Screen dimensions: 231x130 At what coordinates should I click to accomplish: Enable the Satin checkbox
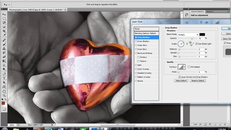136,65
